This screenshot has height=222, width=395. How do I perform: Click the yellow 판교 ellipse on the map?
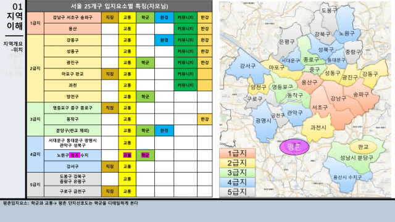click(363, 147)
